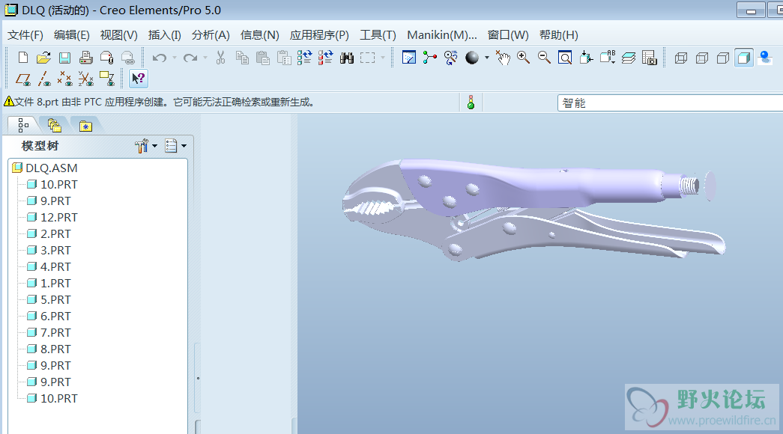The height and width of the screenshot is (434, 783).
Task: Toggle the spin center display
Action: pos(429,58)
